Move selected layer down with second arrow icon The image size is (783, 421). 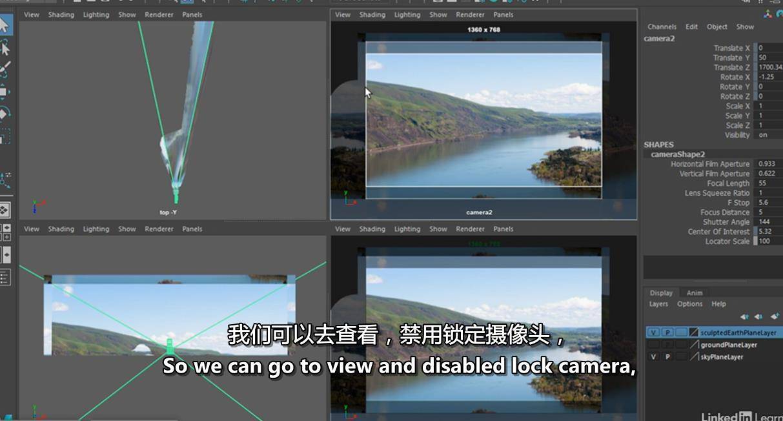[758, 316]
